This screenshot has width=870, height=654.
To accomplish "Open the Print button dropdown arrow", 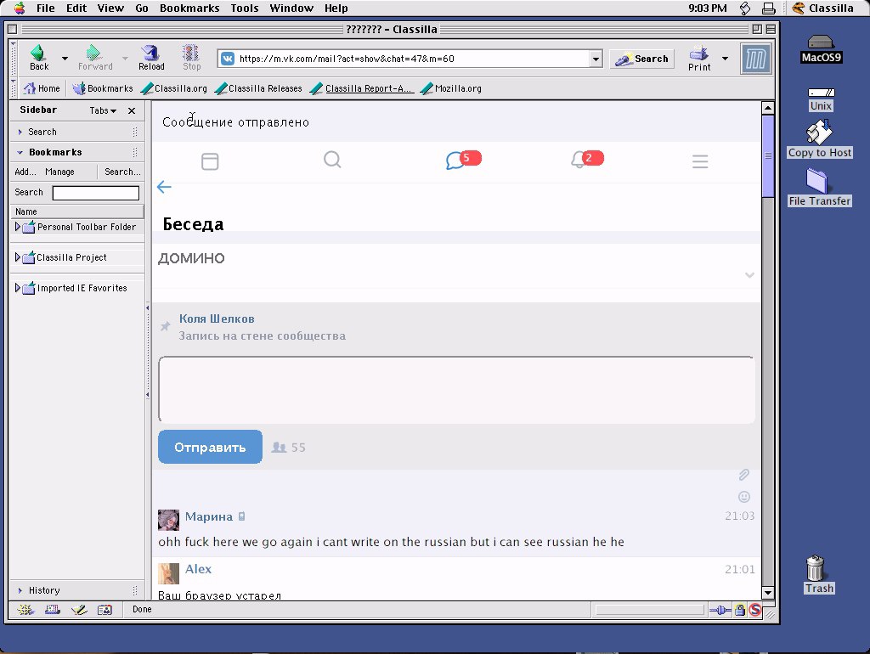I will (x=725, y=59).
